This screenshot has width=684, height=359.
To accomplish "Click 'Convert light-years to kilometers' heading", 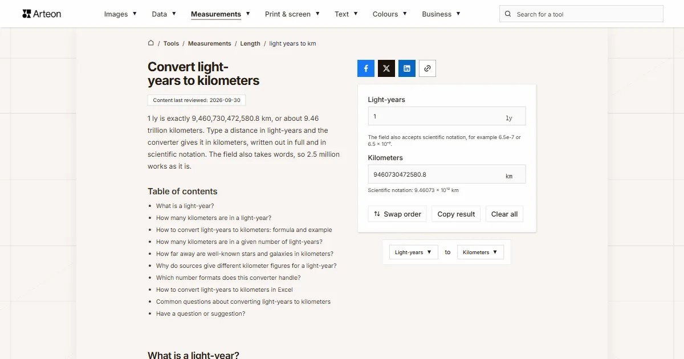I will pos(203,74).
